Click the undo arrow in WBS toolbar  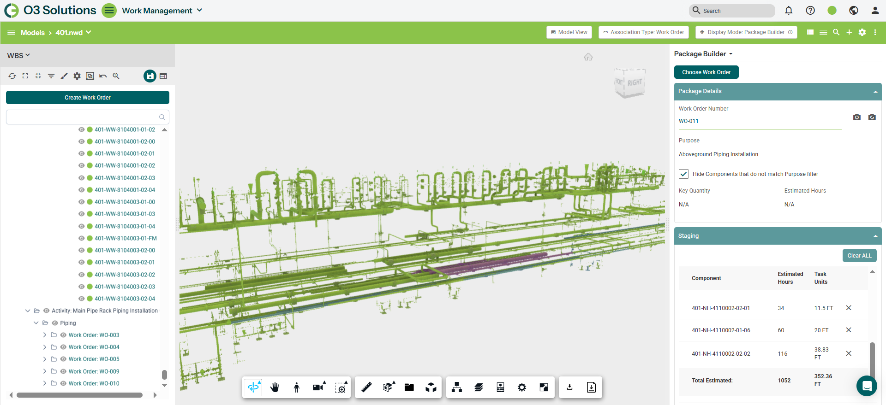click(x=103, y=76)
